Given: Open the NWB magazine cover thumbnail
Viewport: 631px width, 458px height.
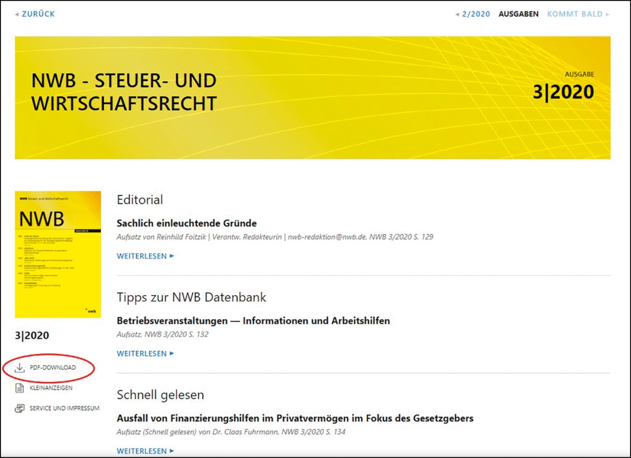Looking at the screenshot, I should tap(58, 254).
